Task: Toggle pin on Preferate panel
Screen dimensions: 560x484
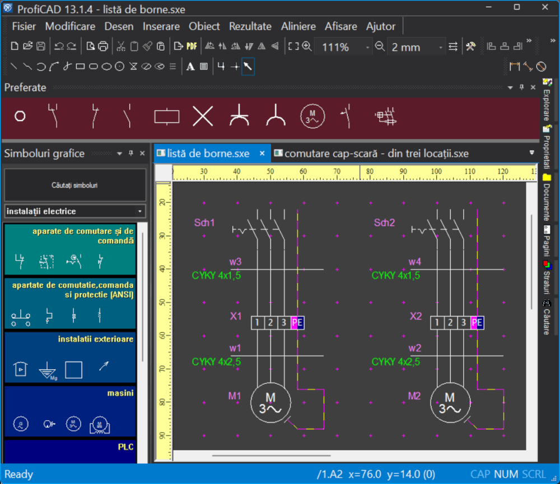Action: pos(521,87)
